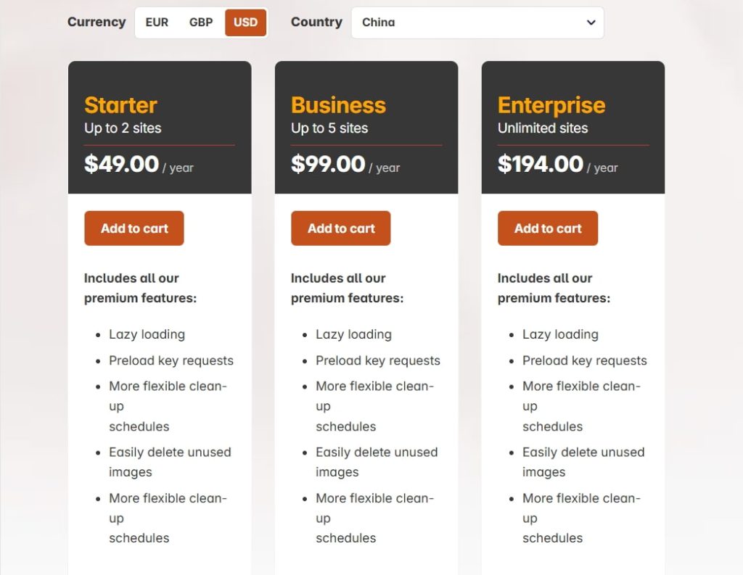Image resolution: width=743 pixels, height=575 pixels.
Task: Click the "Unlimited sites" subtitle
Action: (543, 128)
